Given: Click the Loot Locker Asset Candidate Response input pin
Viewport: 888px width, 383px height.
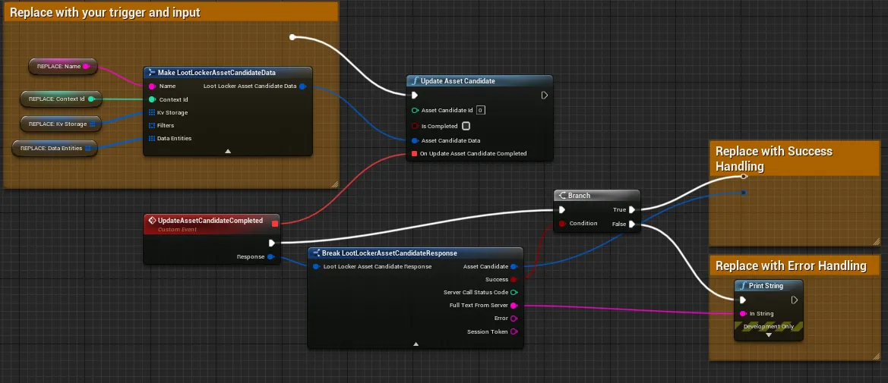Looking at the screenshot, I should click(316, 266).
